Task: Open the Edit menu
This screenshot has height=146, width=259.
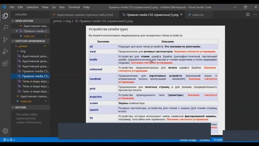Action: pyautogui.click(x=20, y=7)
